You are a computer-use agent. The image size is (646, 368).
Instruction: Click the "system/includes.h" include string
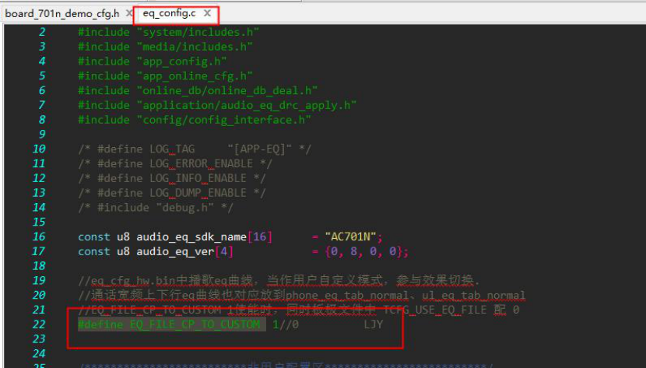198,32
